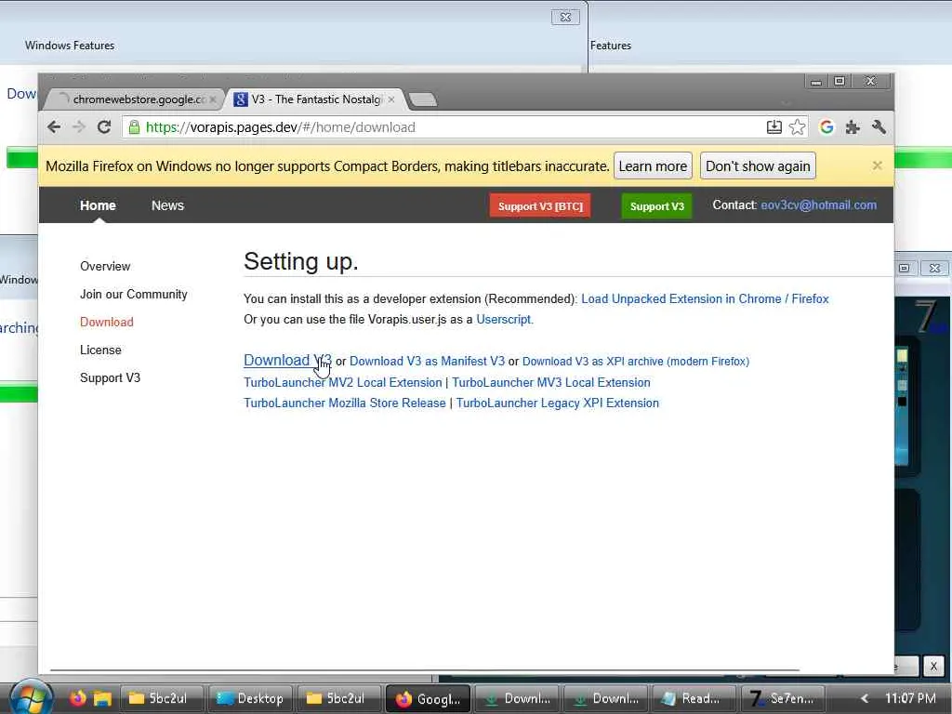Close the chromewebstore.google.com tab
Viewport: 952px width, 714px height.
click(x=213, y=99)
